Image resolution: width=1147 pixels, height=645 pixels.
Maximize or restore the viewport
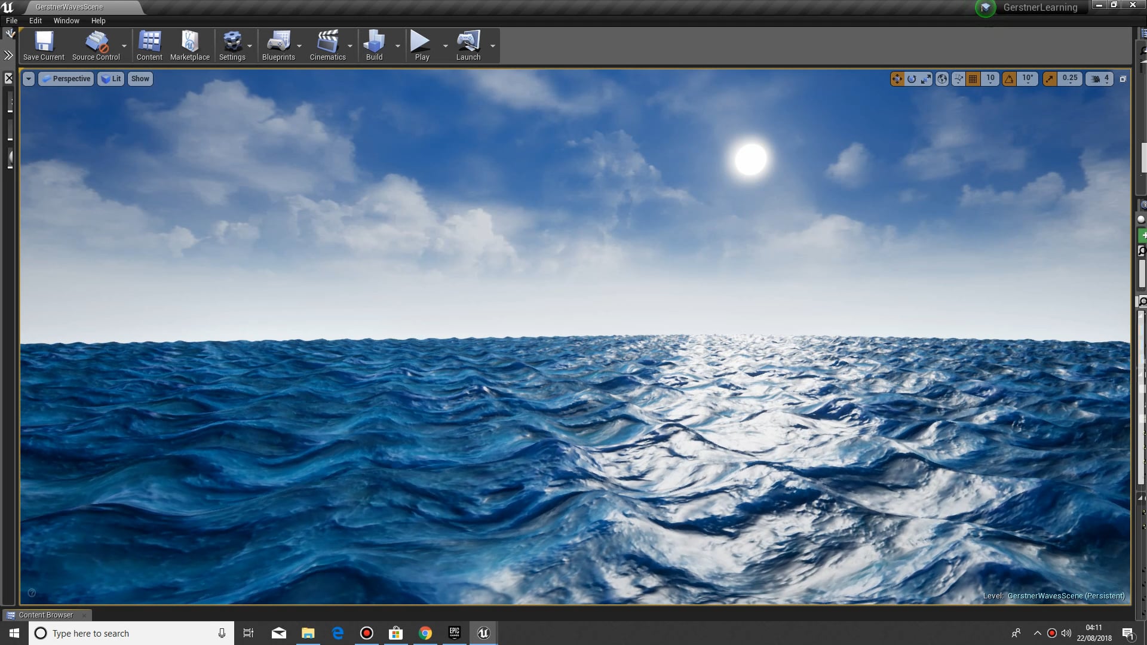1123,79
